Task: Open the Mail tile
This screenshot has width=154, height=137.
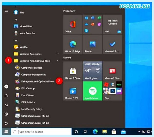Action: pos(113,24)
